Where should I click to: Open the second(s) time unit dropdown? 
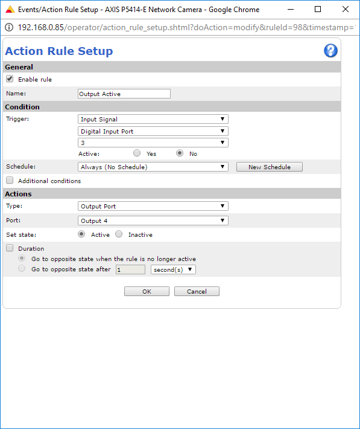[173, 269]
